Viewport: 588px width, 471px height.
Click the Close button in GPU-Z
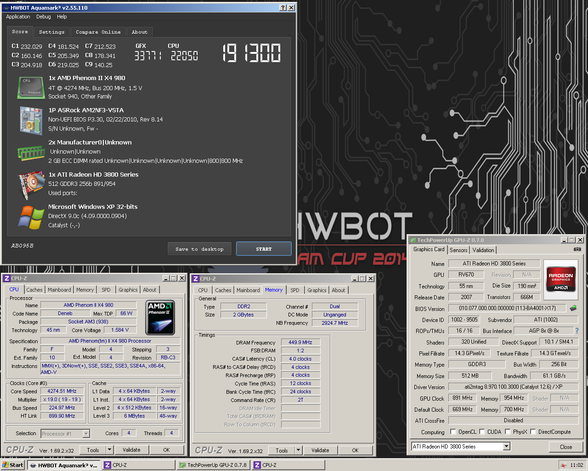pyautogui.click(x=566, y=447)
